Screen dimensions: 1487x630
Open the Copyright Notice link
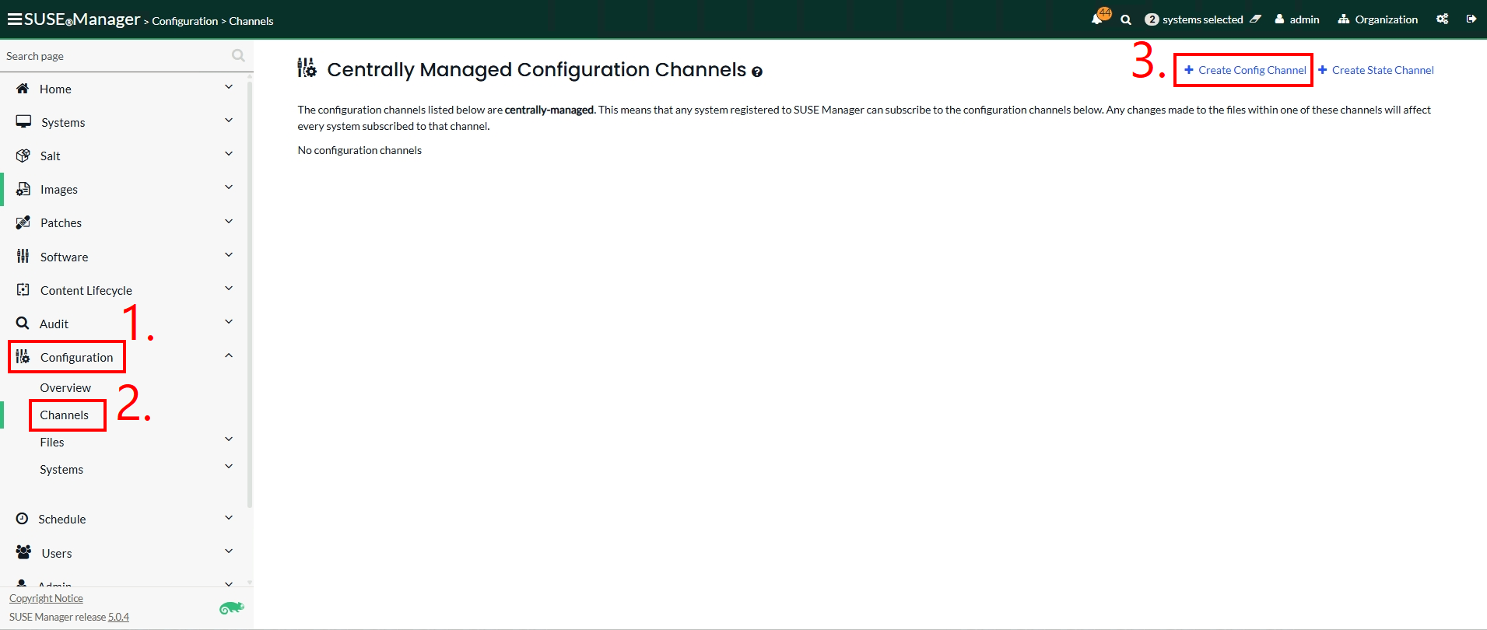(46, 598)
